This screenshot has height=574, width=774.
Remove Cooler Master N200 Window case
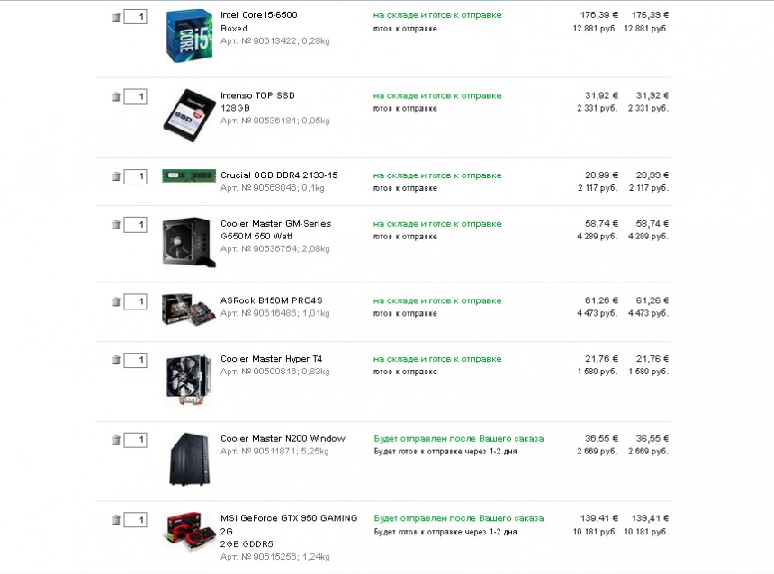point(116,440)
